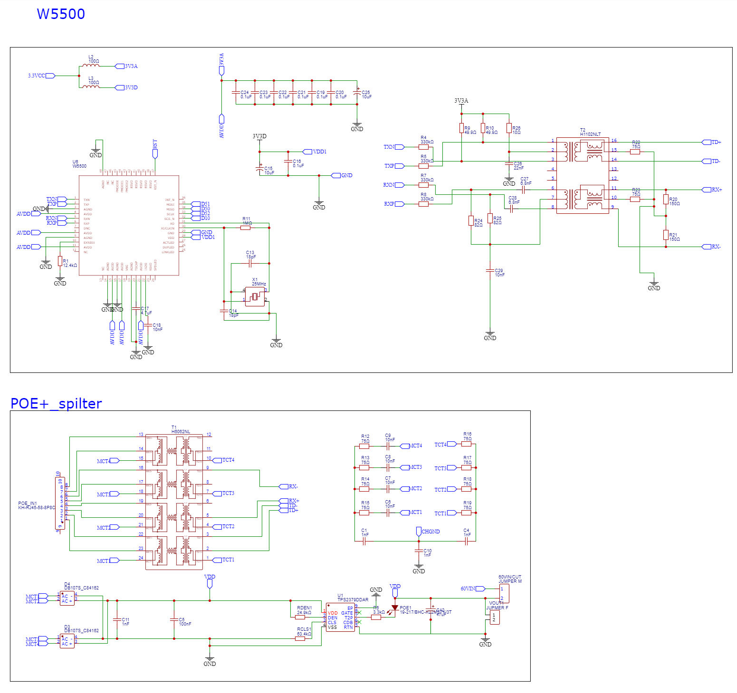
Task: Select resistor R22 75Ω symbol
Action: [x=635, y=152]
